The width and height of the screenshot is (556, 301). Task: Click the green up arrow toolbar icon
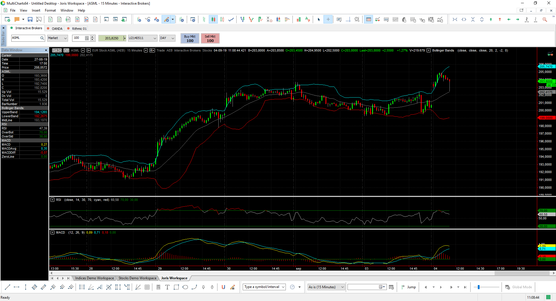tap(491, 19)
